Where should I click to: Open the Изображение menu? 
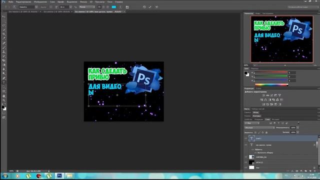click(x=40, y=2)
